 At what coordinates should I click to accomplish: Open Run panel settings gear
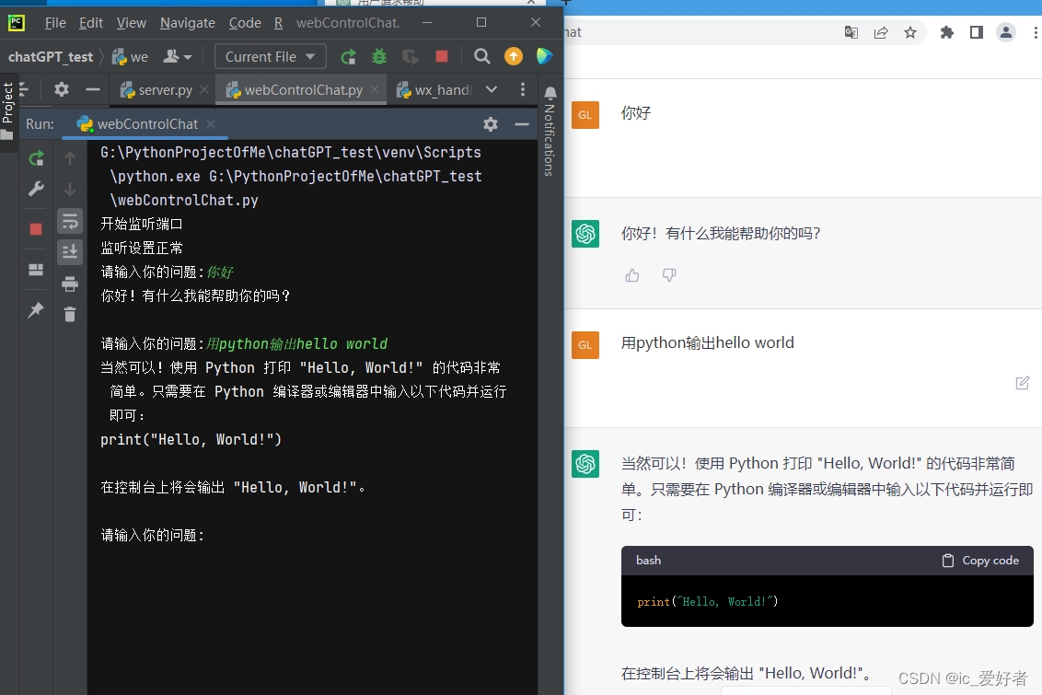pyautogui.click(x=491, y=124)
